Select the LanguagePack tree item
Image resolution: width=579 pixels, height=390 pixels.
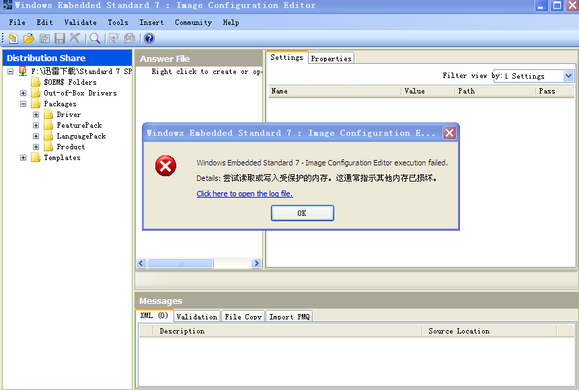[81, 136]
